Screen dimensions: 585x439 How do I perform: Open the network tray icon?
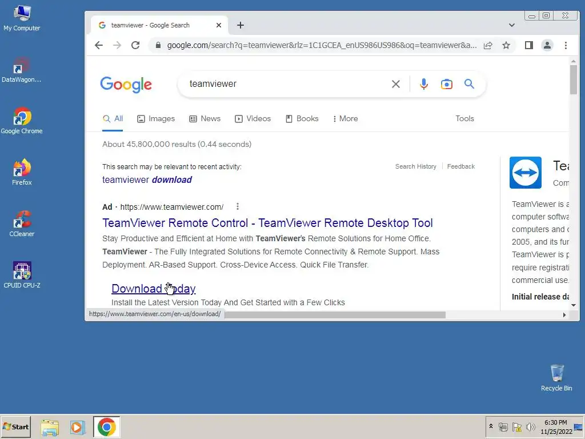click(x=503, y=427)
